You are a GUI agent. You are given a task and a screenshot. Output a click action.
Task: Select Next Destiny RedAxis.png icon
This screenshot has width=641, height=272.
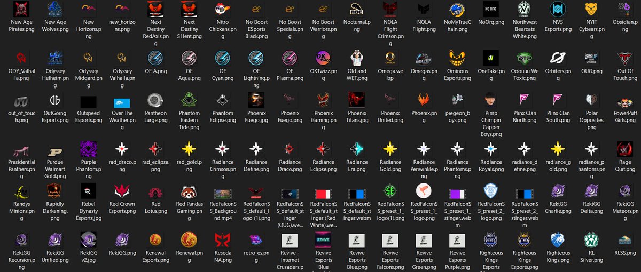coord(155,9)
